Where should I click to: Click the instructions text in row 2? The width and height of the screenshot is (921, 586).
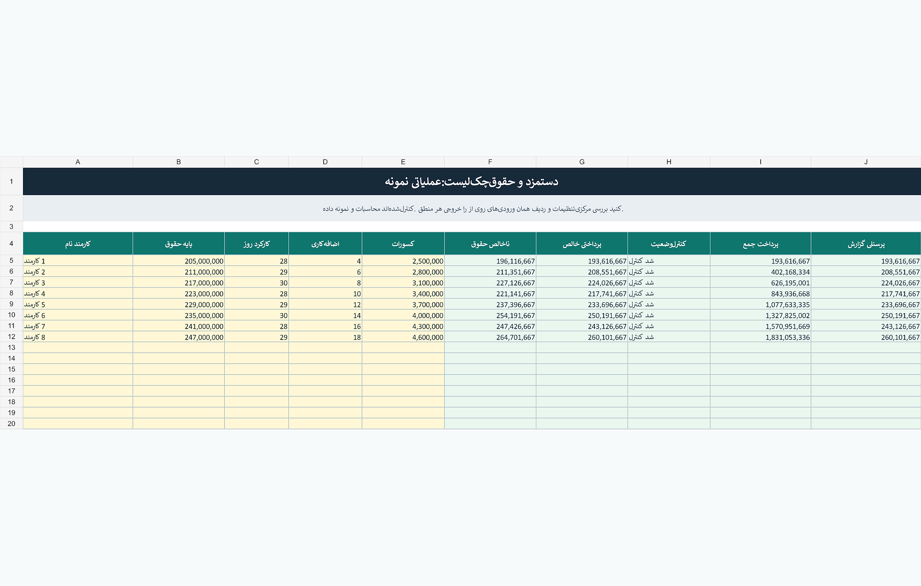472,208
